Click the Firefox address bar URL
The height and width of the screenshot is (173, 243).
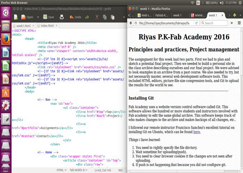[x=164, y=23]
